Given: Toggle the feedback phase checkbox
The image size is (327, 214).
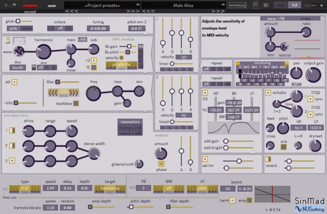Looking at the screenshot, I should [161, 163].
